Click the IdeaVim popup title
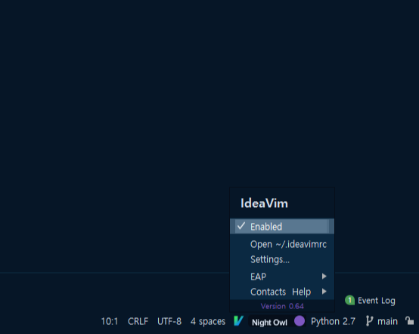The height and width of the screenshot is (334, 419). click(x=264, y=203)
